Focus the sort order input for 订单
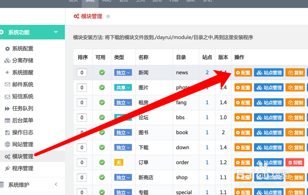The image size is (308, 195). coord(82,162)
